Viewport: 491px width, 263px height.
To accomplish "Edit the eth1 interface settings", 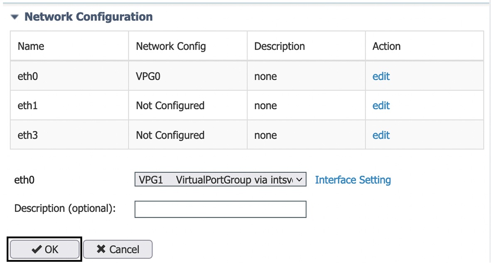I will (381, 106).
